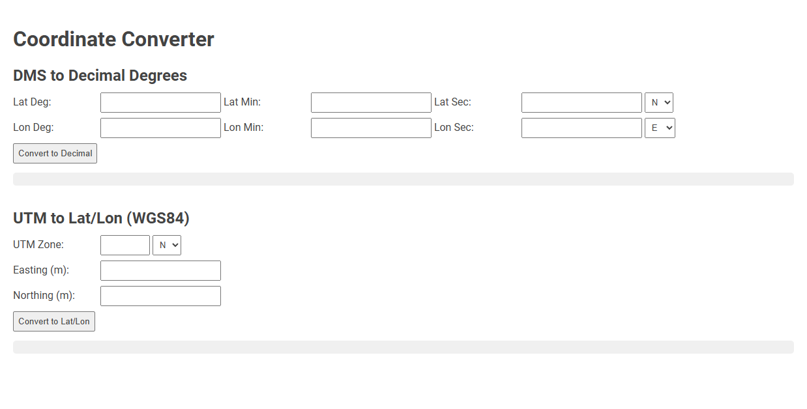The image size is (807, 409).
Task: Open the UTM zone hemisphere dropdown
Action: (x=166, y=245)
